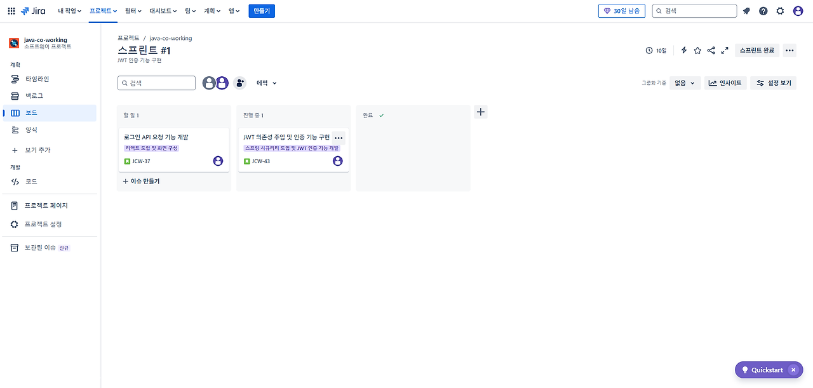
Task: Expand the 필터 menu
Action: [133, 11]
